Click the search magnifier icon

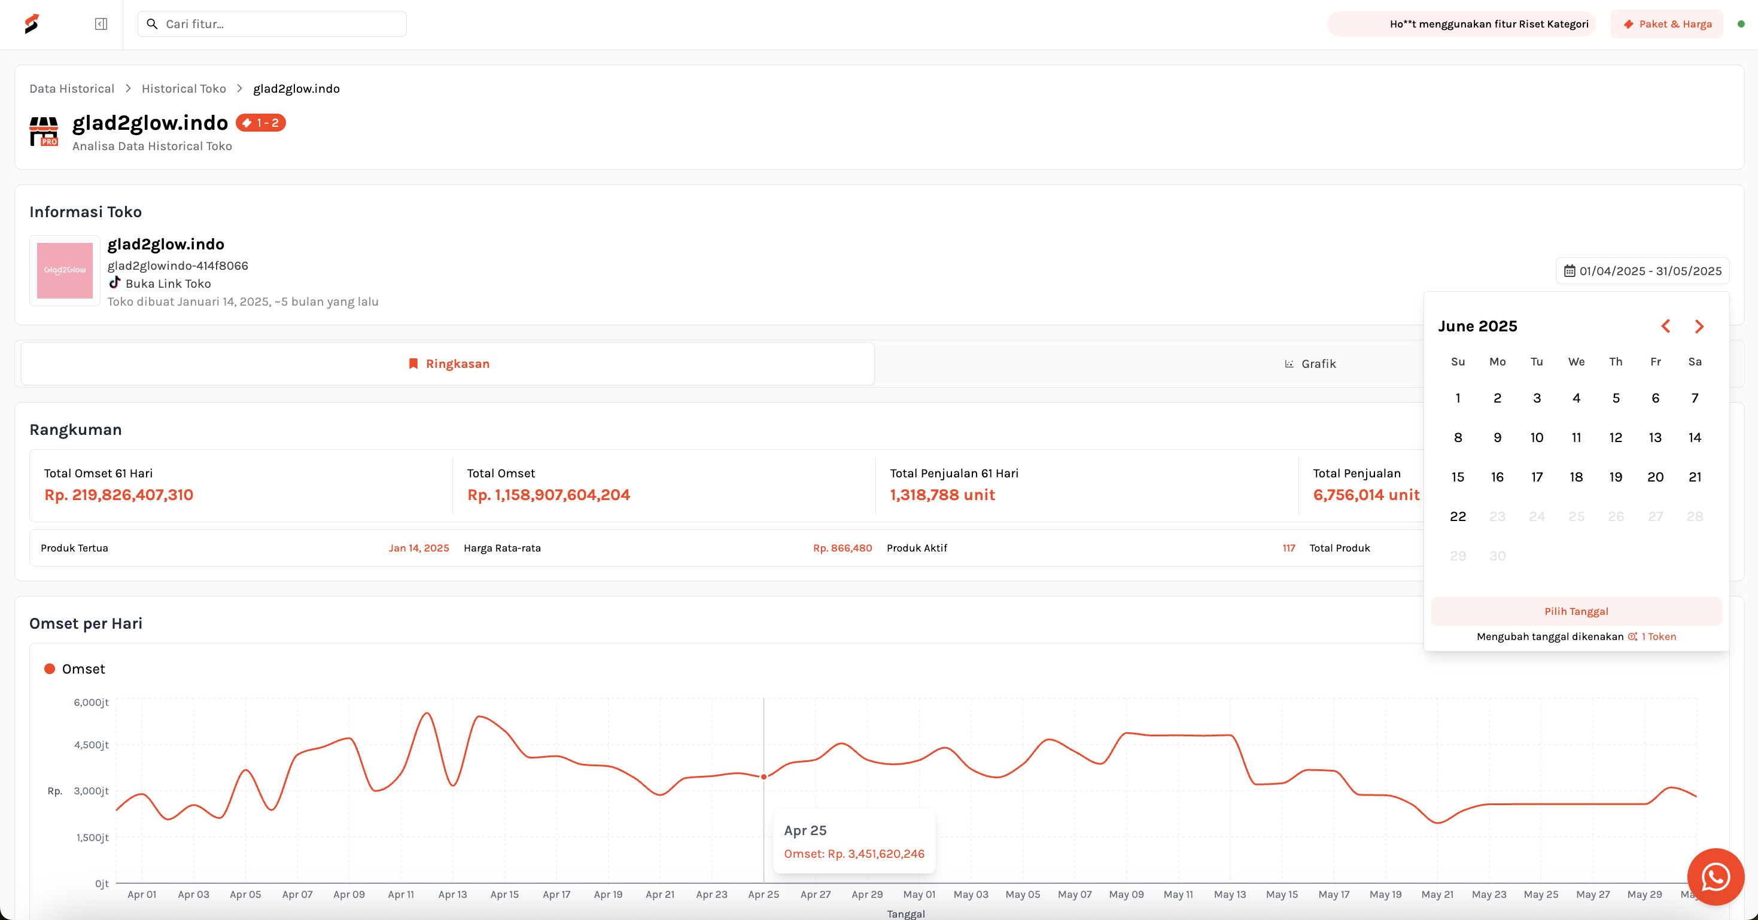pos(152,24)
